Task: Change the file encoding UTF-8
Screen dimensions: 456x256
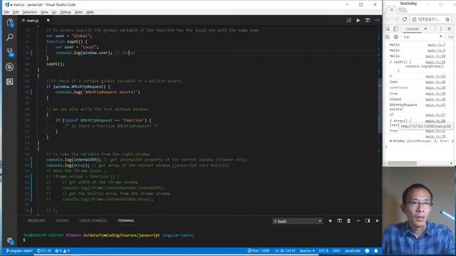Action: [x=323, y=251]
